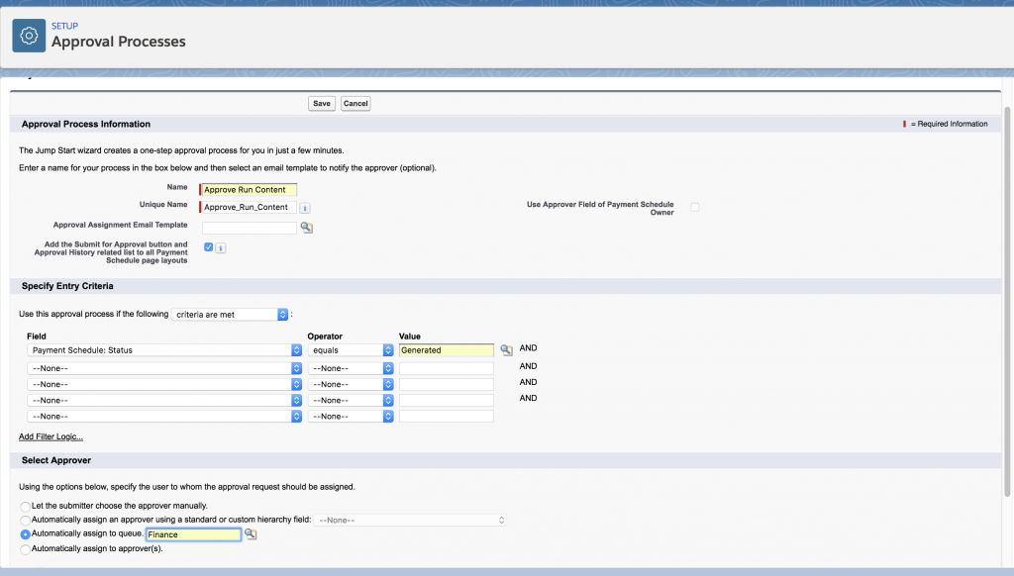Open the Payment Schedule: Status field dropdown

[165, 350]
